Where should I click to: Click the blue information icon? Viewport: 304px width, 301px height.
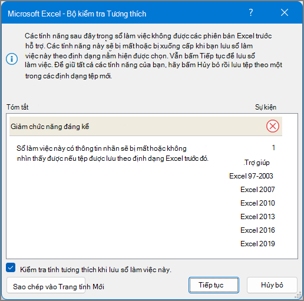click(x=12, y=59)
